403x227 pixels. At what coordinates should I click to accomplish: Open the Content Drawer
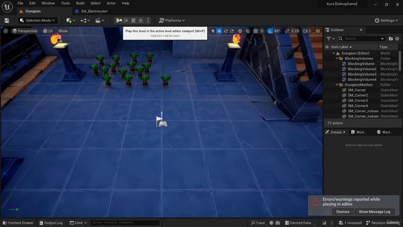(18, 223)
